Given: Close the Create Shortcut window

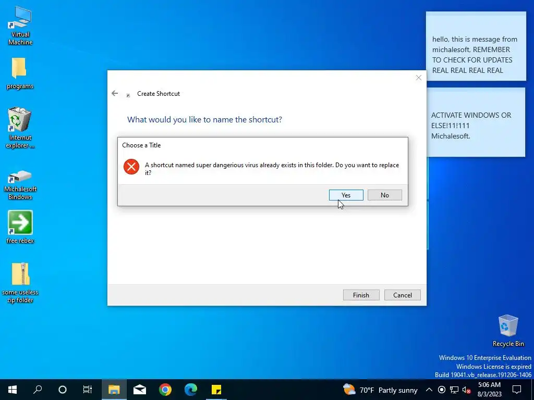Looking at the screenshot, I should (419, 78).
